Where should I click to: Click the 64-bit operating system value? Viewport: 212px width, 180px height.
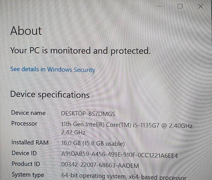[x=124, y=176]
